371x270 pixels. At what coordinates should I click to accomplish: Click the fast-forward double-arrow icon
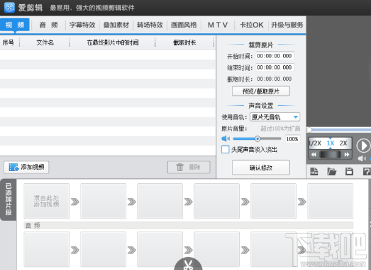coord(347,155)
